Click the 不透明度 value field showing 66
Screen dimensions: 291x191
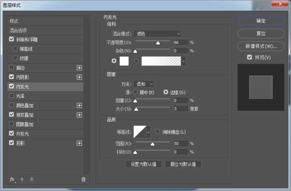[181, 42]
